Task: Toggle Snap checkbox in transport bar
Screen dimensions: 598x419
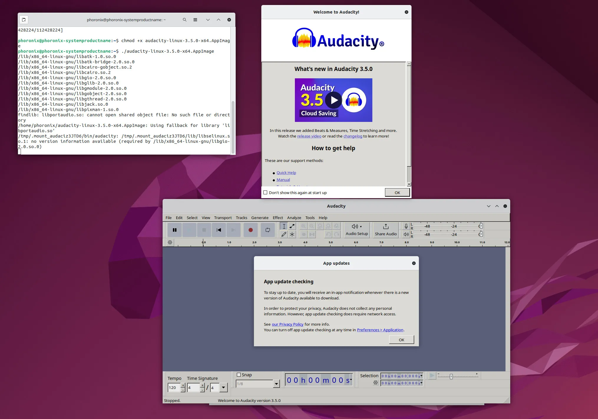Action: pyautogui.click(x=239, y=375)
